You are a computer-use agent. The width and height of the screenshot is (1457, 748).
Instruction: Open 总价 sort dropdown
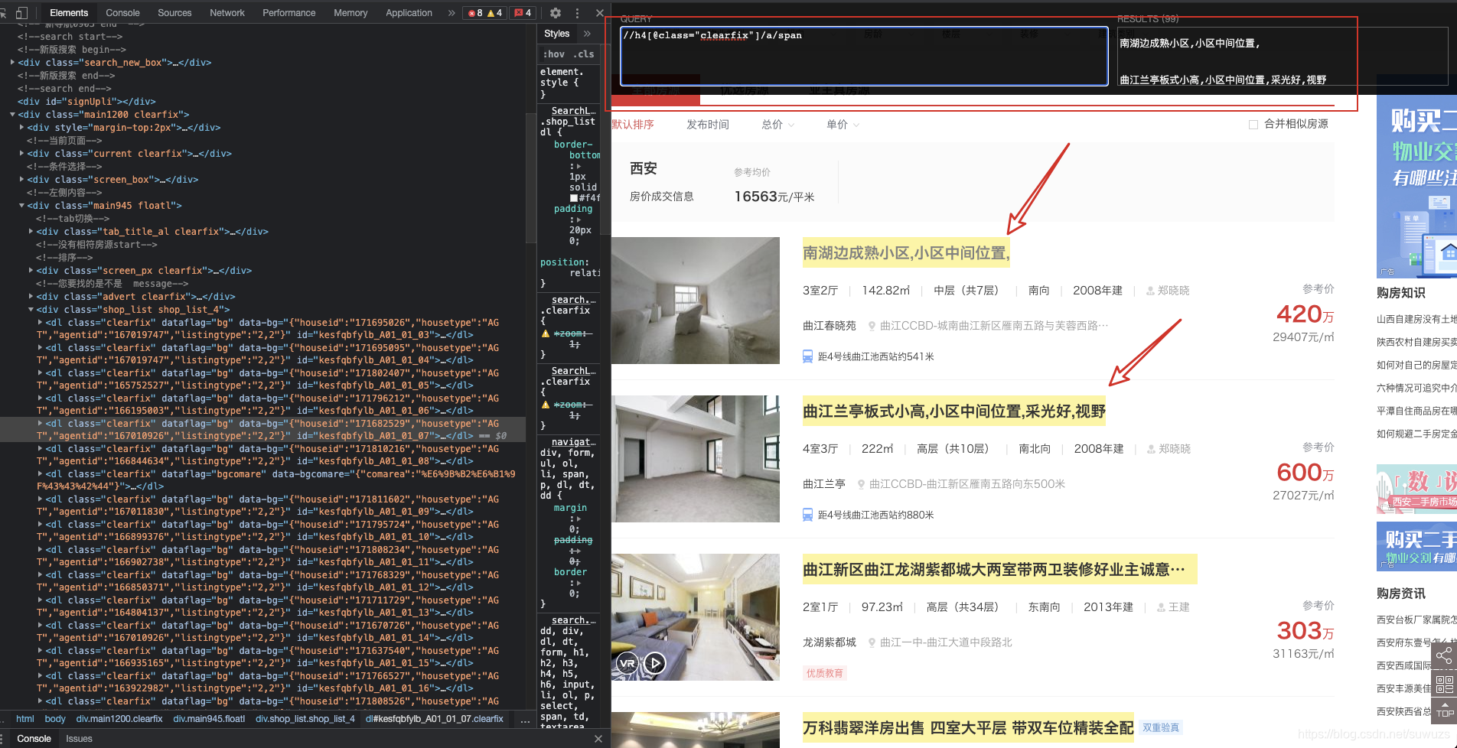point(777,125)
